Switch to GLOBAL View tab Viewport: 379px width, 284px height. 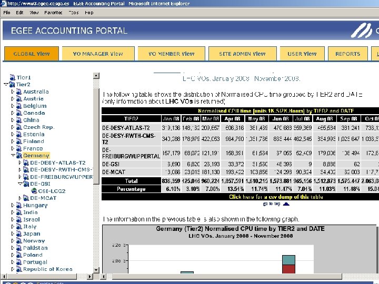click(x=32, y=54)
